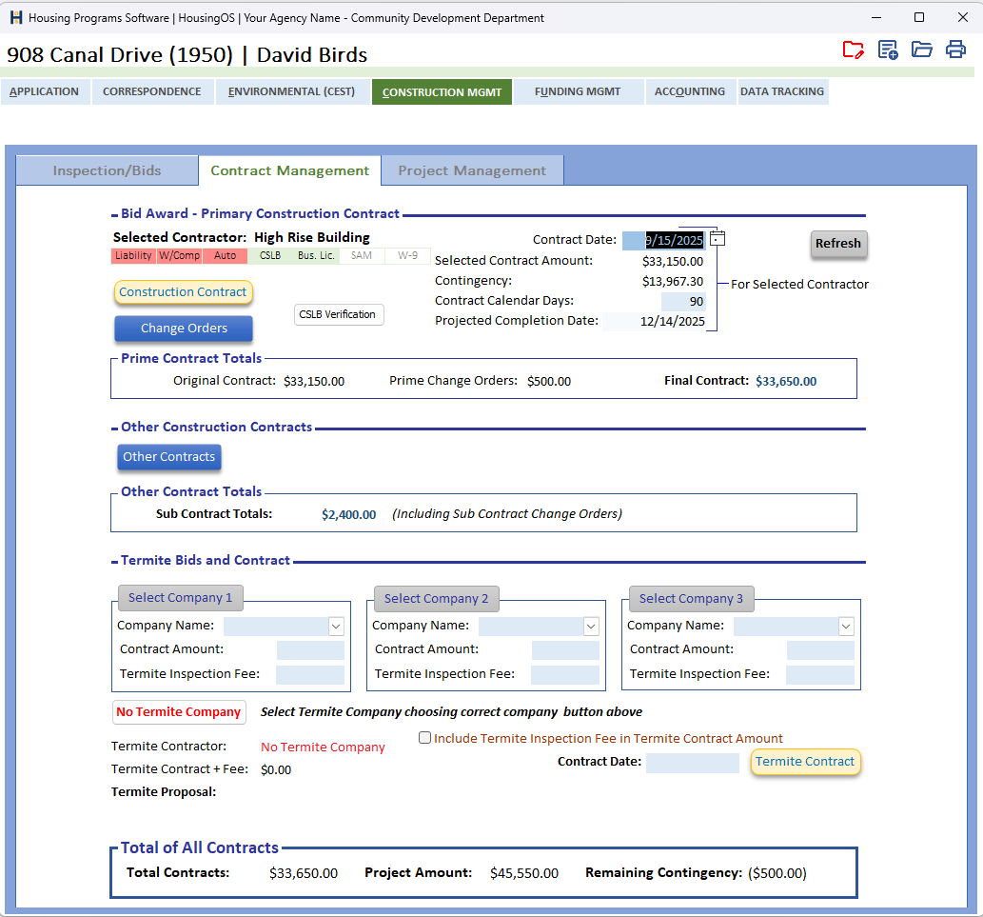
Task: Click red No Termite Company contractor text
Action: pos(323,747)
